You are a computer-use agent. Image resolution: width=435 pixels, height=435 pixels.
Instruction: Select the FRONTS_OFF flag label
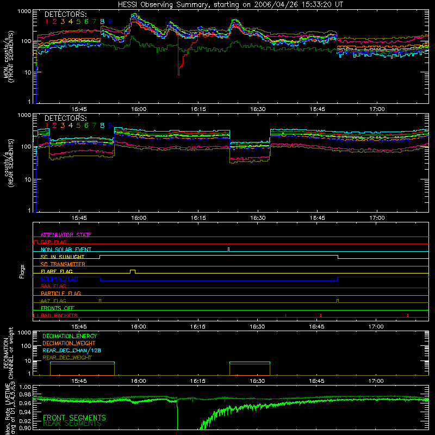pyautogui.click(x=58, y=308)
